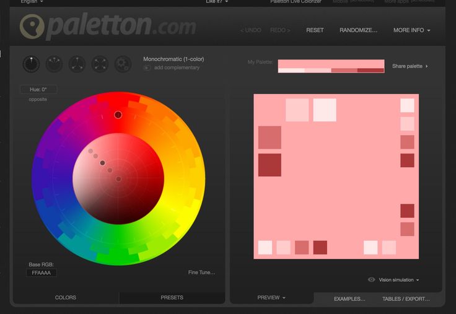Enable the add complementary checkbox

click(147, 68)
